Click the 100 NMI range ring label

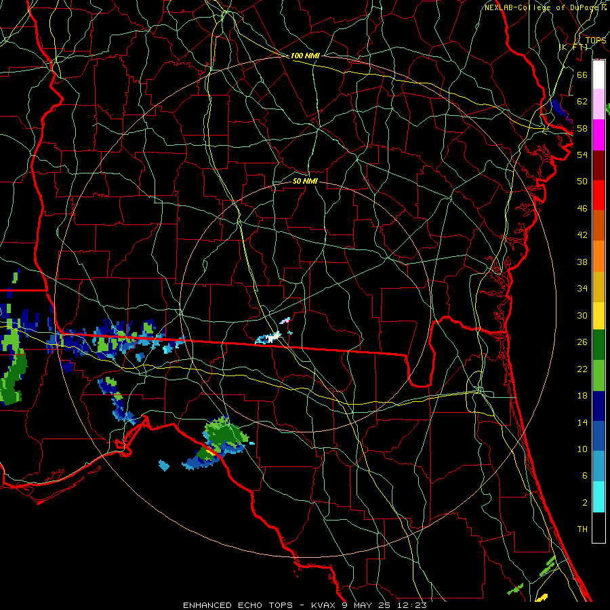click(x=305, y=56)
